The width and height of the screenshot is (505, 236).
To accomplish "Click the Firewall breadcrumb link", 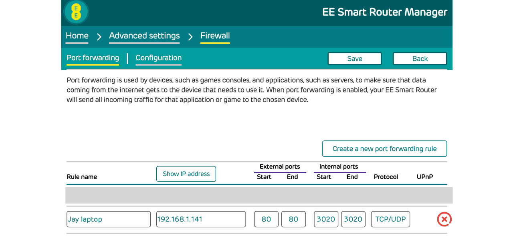I will (215, 36).
